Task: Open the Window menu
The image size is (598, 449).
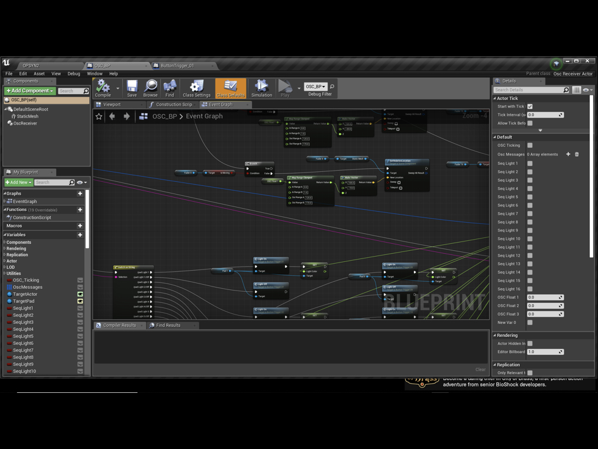Action: coord(95,74)
